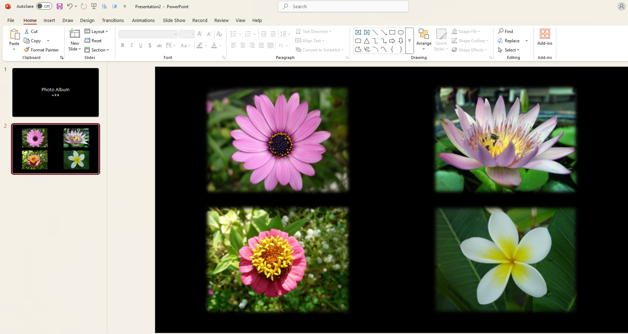The height and width of the screenshot is (334, 628).
Task: Click the Strikethrough icon
Action: click(159, 45)
